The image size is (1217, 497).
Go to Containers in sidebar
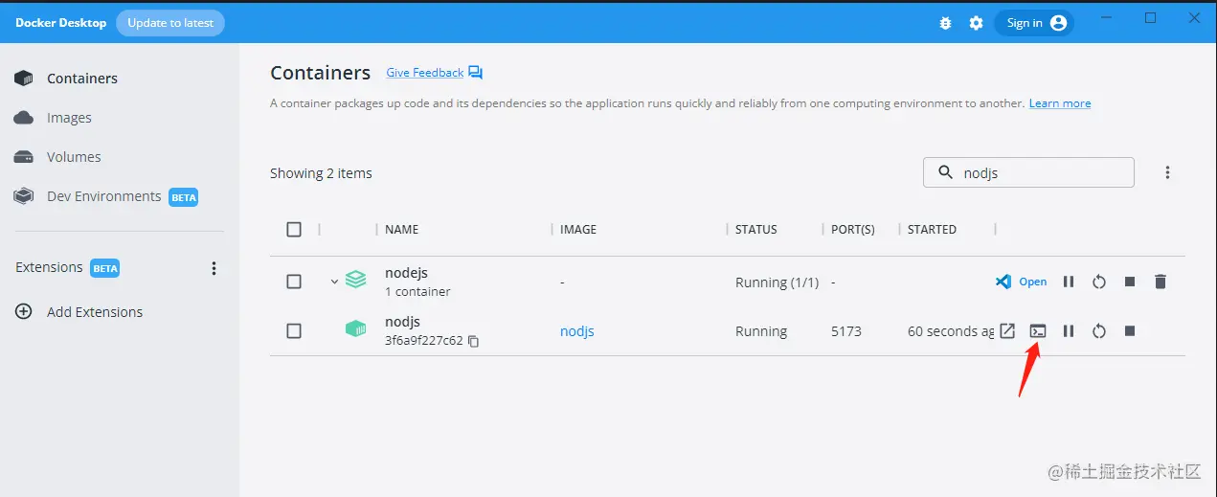point(82,79)
